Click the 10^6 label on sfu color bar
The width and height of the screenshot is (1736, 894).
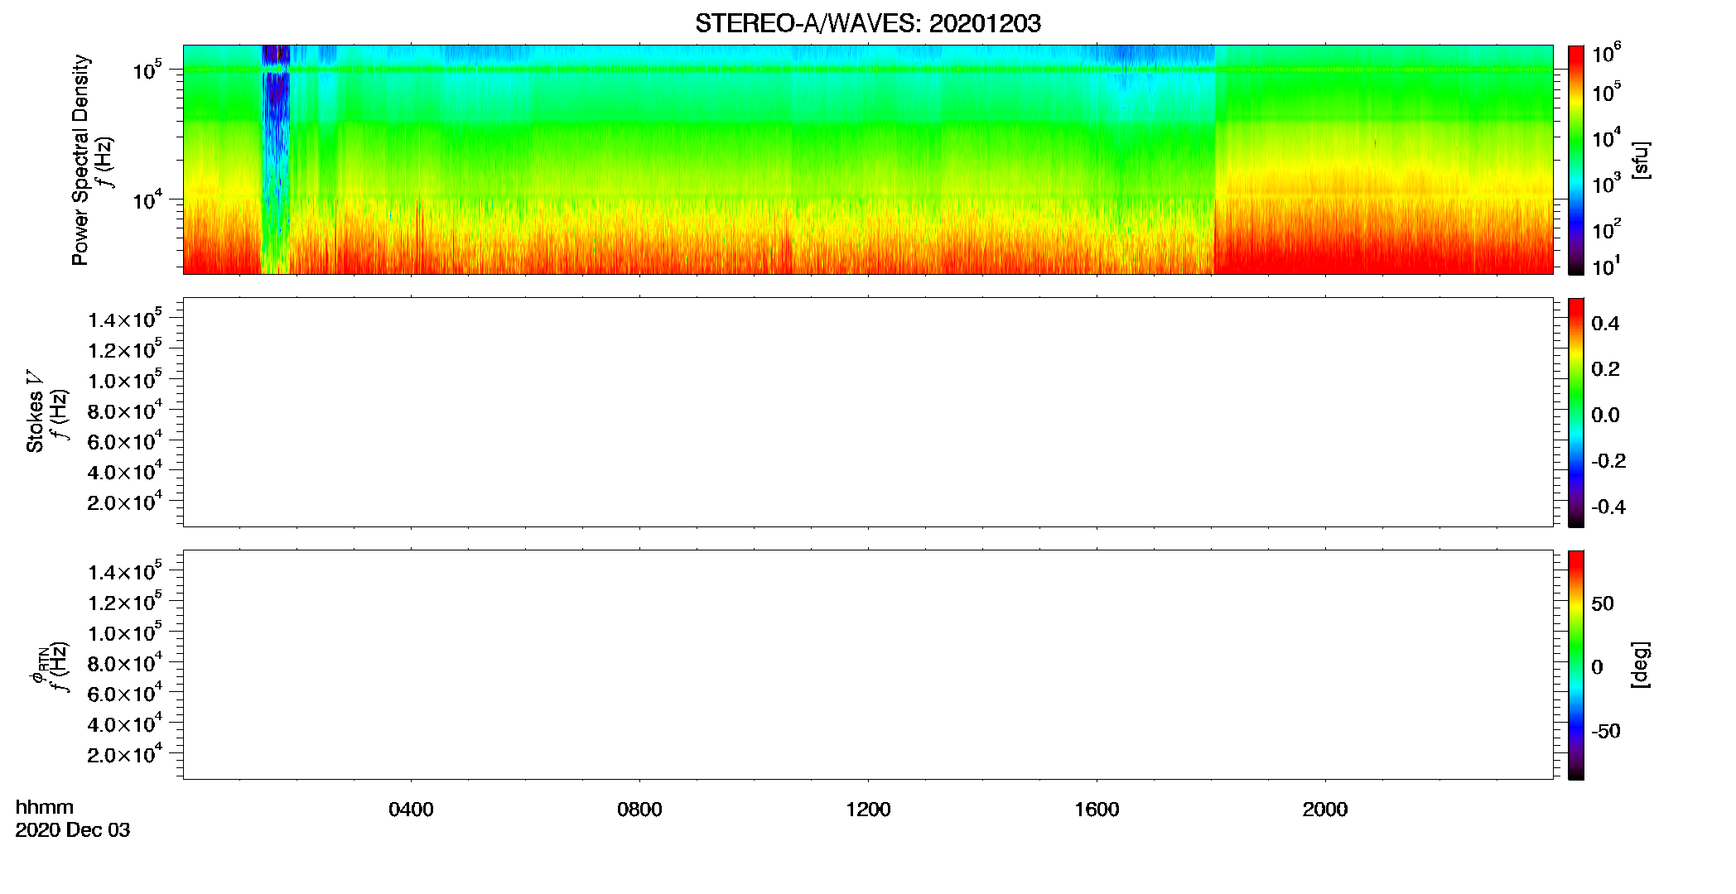coord(1607,53)
